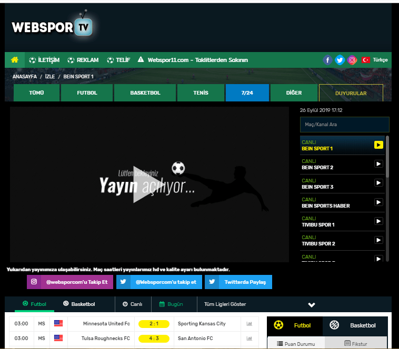Screen dimensions: 399x349
Task: Select TIVIBU SPOR 1 channel row
Action: 343,221
